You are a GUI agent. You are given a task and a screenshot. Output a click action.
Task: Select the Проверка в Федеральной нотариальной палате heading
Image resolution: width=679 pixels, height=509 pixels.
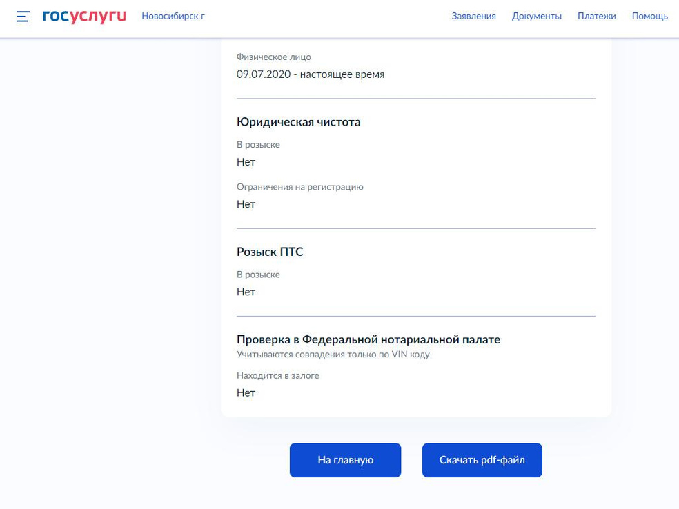tap(368, 339)
